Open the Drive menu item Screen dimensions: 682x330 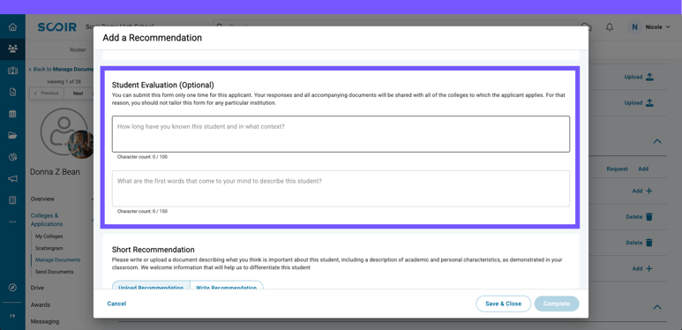tap(37, 288)
